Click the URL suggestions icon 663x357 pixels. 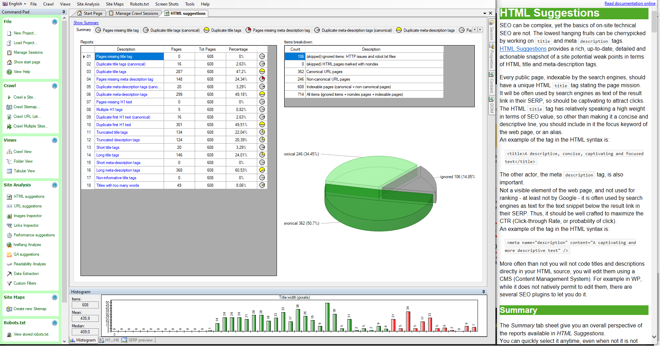click(x=9, y=206)
